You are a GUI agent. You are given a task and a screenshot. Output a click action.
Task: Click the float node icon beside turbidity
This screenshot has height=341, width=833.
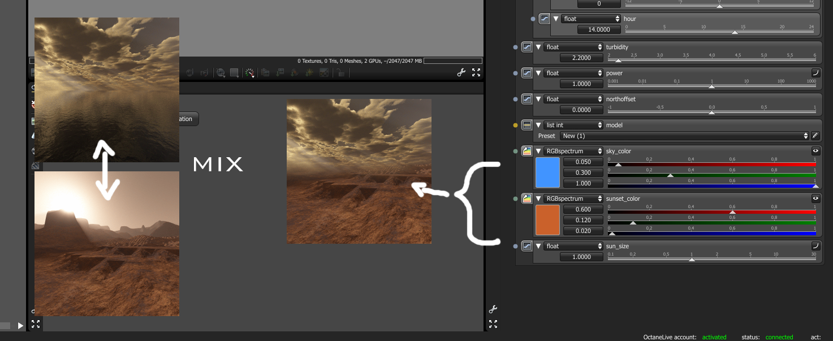click(x=526, y=47)
